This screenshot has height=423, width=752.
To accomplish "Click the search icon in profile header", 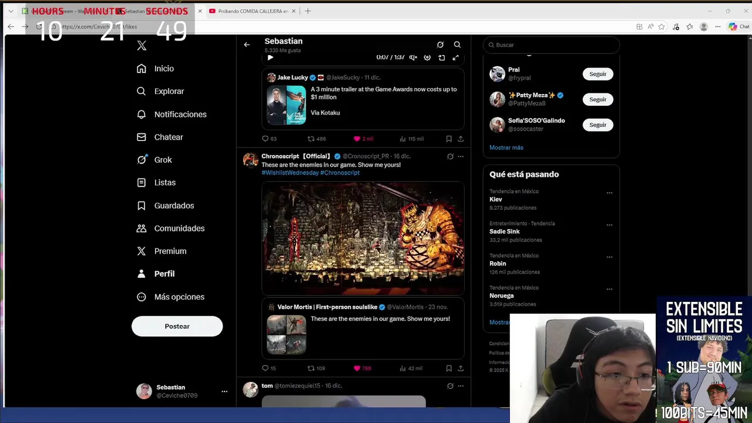I will pyautogui.click(x=457, y=45).
